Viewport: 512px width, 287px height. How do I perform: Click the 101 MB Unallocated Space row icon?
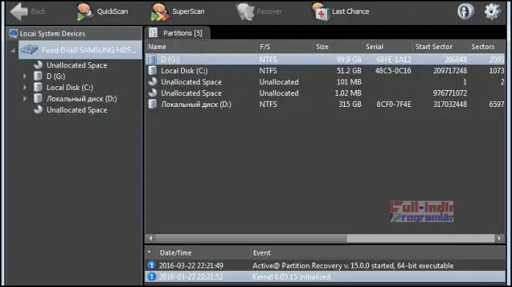tap(153, 82)
